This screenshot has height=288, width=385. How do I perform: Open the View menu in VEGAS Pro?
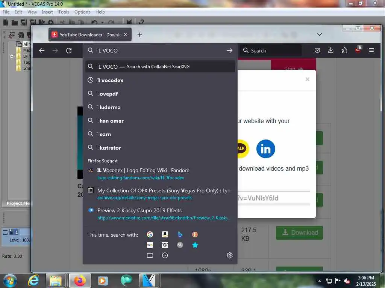point(32,12)
